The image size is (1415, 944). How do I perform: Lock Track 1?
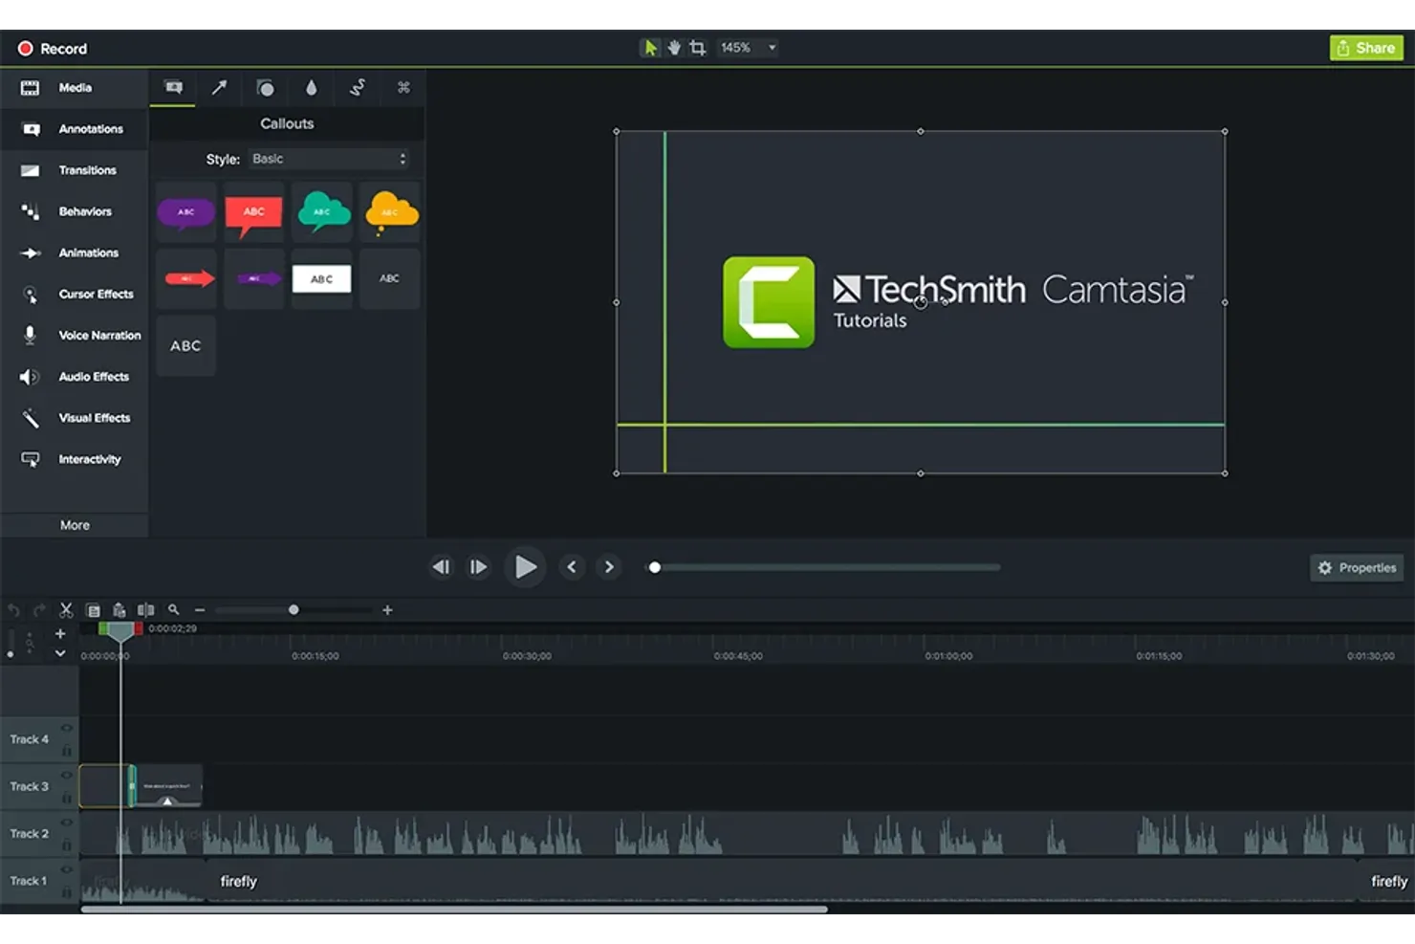pos(66,892)
